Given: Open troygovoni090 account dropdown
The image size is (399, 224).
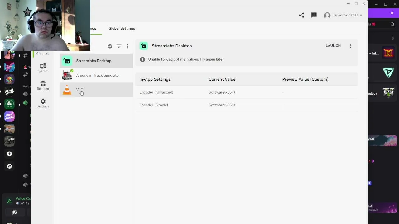Looking at the screenshot, I should point(348,15).
